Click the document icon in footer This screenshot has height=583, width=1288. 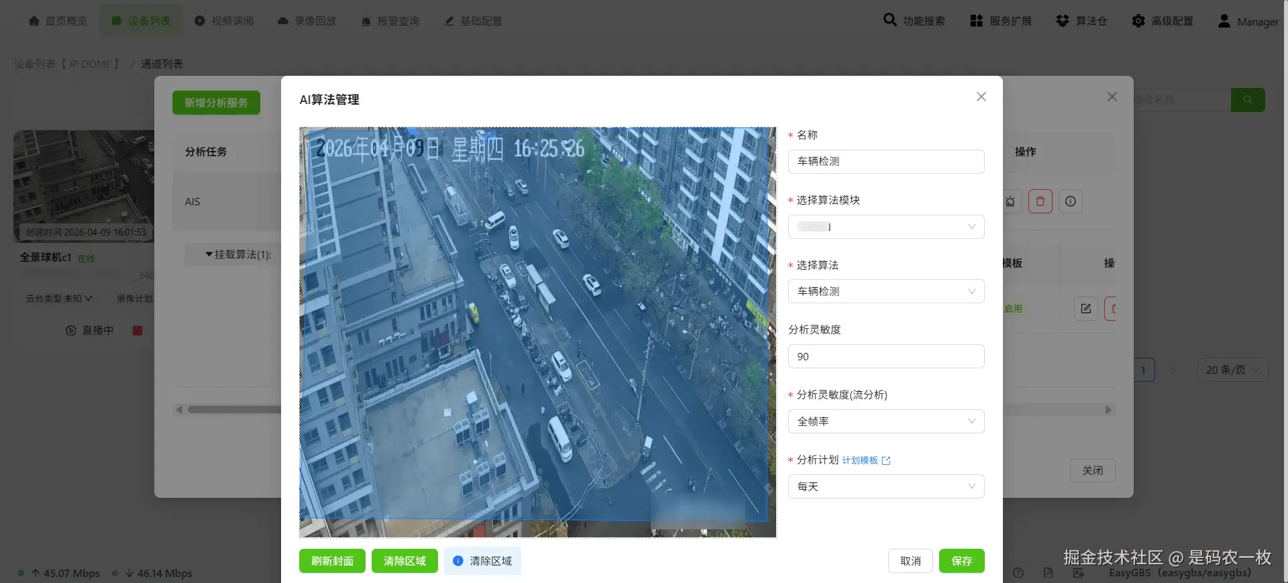(x=1049, y=573)
